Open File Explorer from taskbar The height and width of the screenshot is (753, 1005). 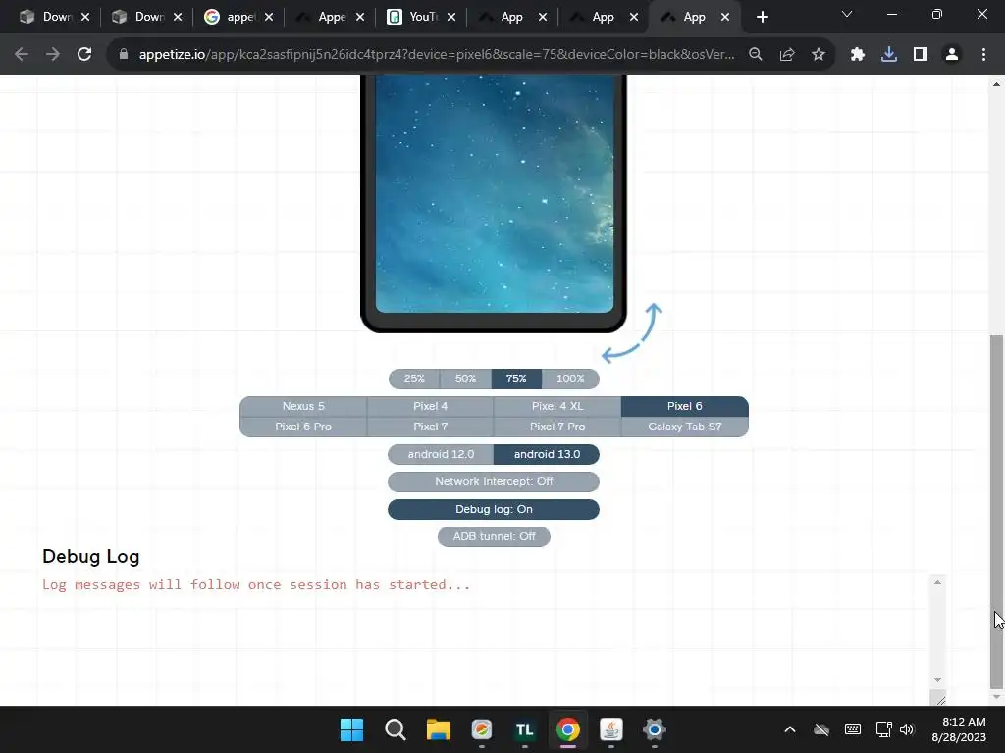pos(439,729)
